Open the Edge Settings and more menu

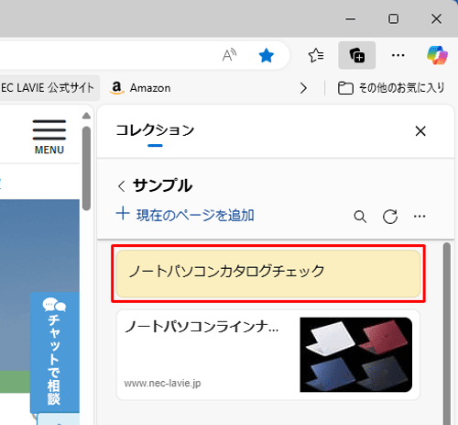tap(398, 55)
